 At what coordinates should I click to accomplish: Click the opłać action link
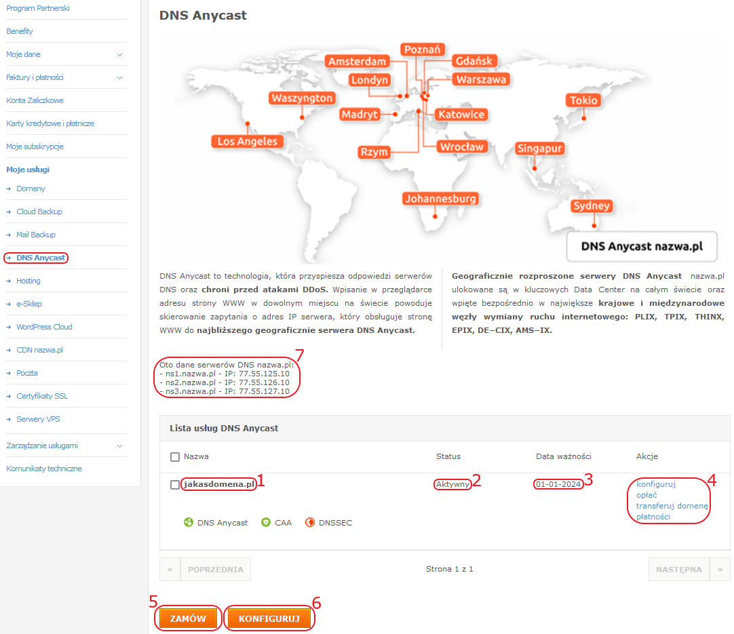(x=646, y=495)
